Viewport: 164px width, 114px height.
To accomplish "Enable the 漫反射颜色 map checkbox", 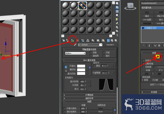I will click(x=65, y=111).
